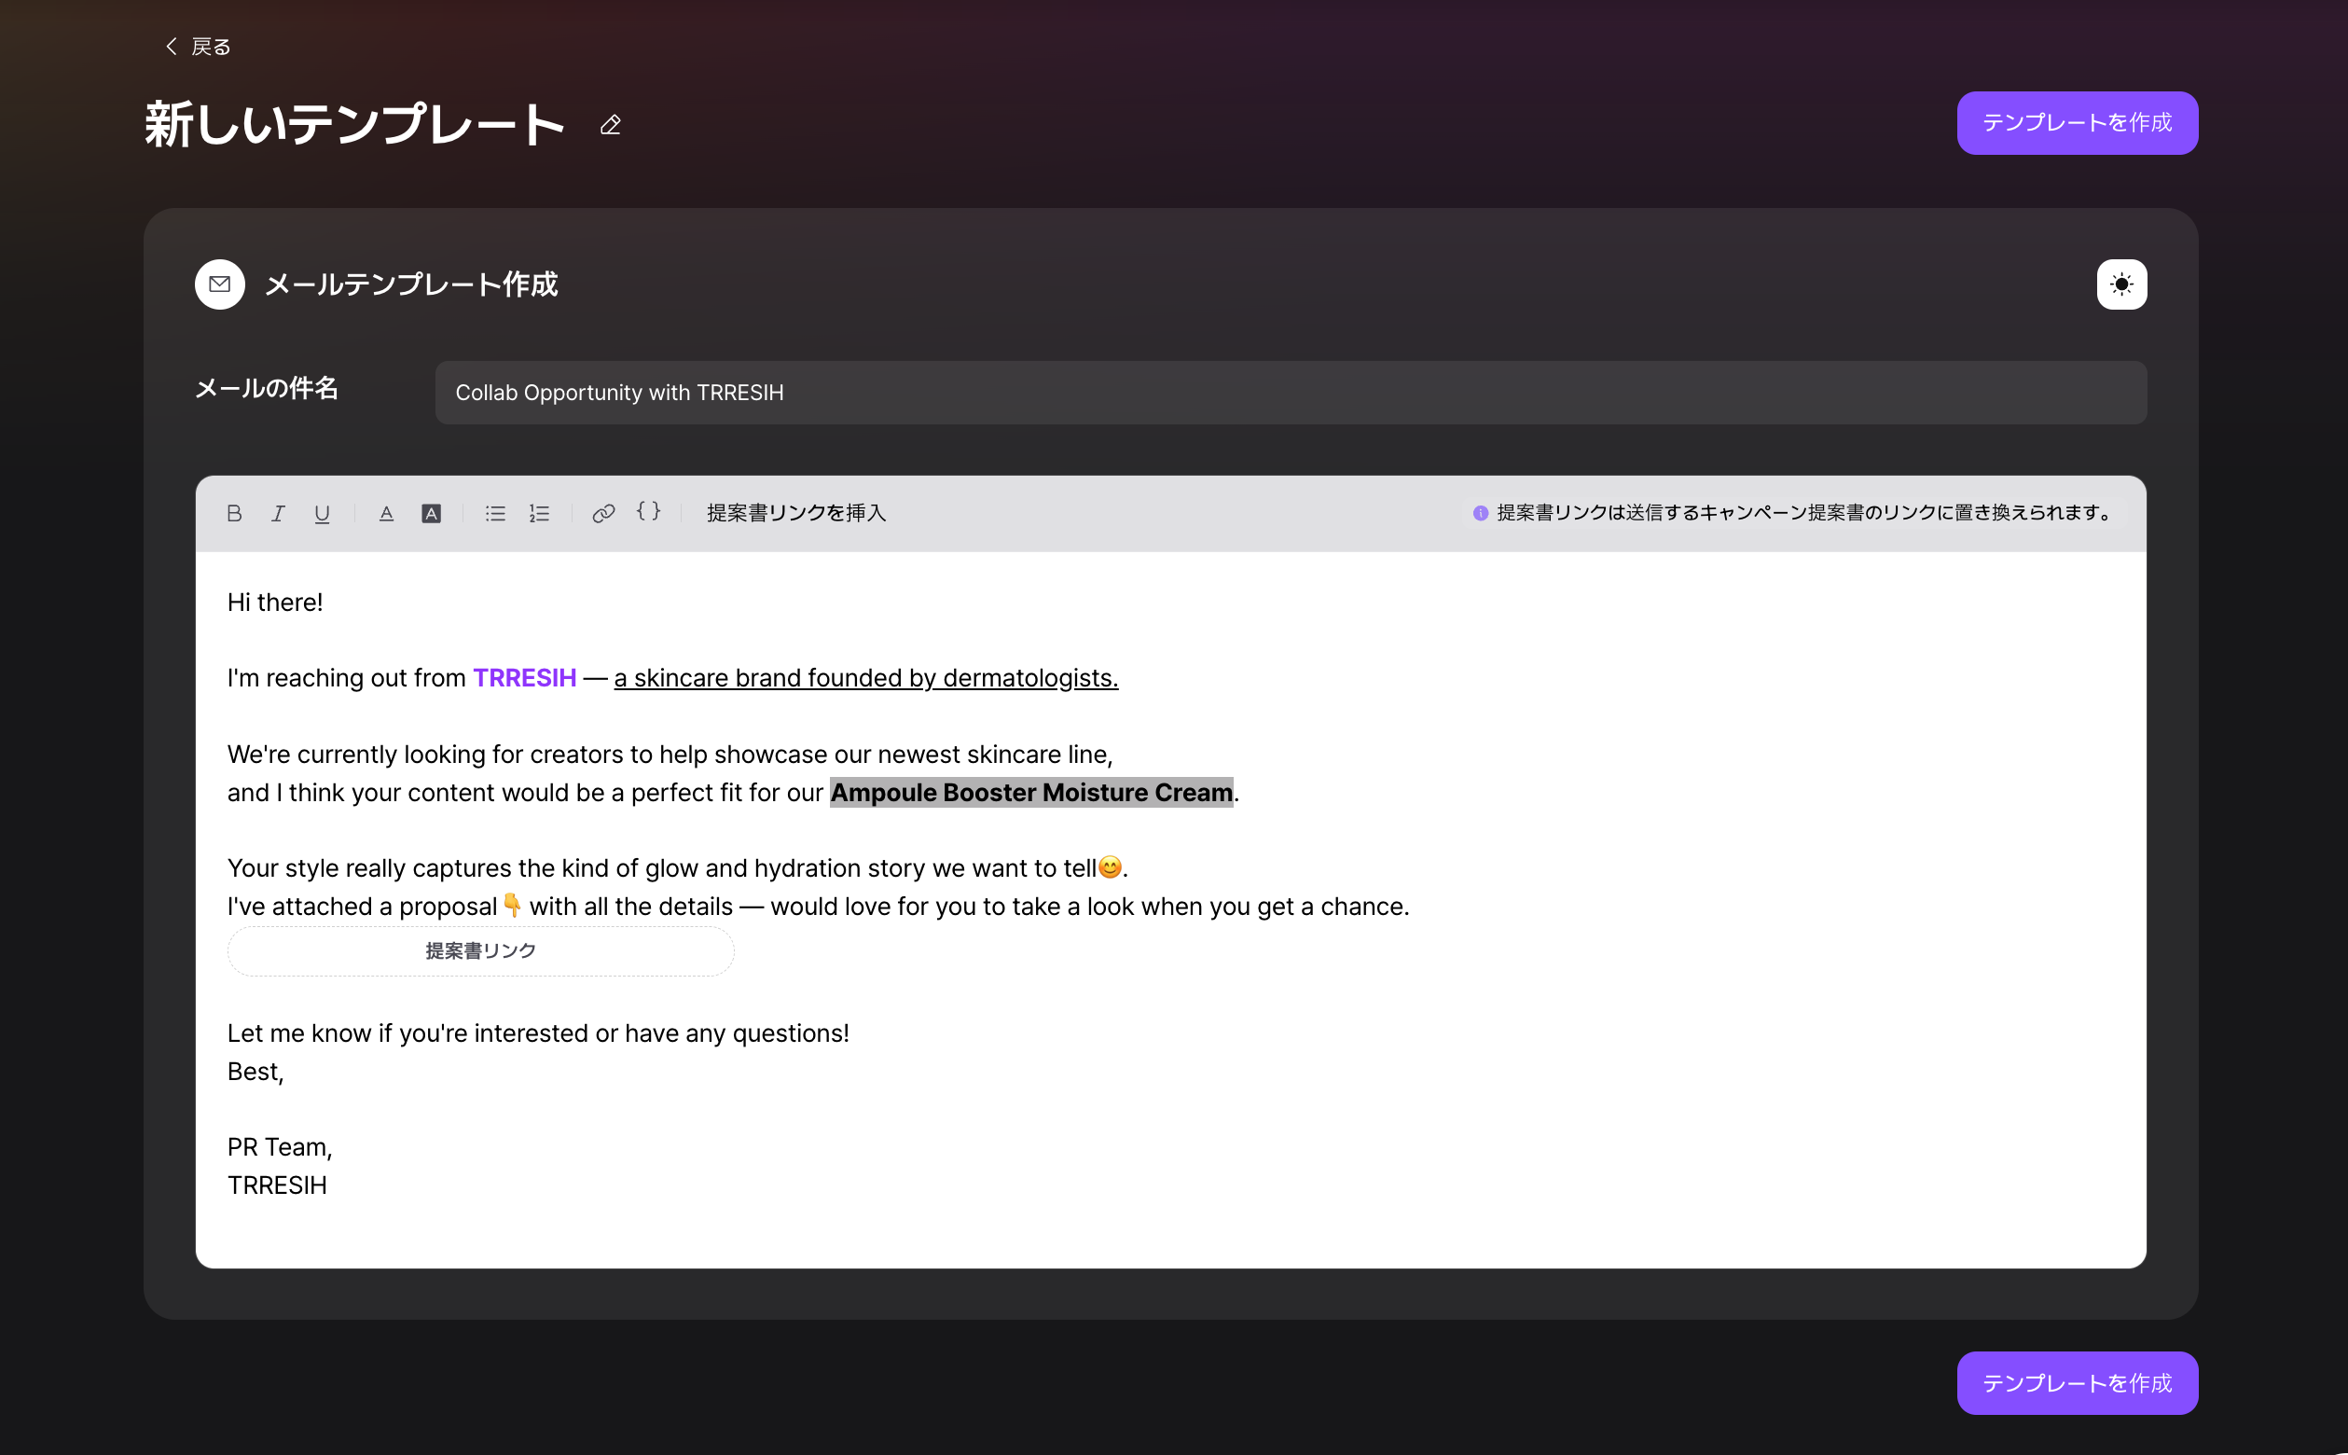Click the 提案書リンク placeholder chip
The image size is (2348, 1455).
(480, 950)
